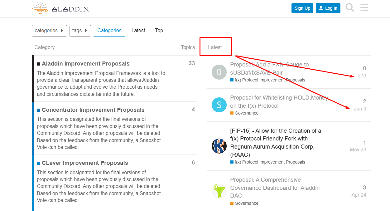Viewport: 390px width, 211px height.
Task: Click the person icon in Log In
Action: (x=321, y=8)
